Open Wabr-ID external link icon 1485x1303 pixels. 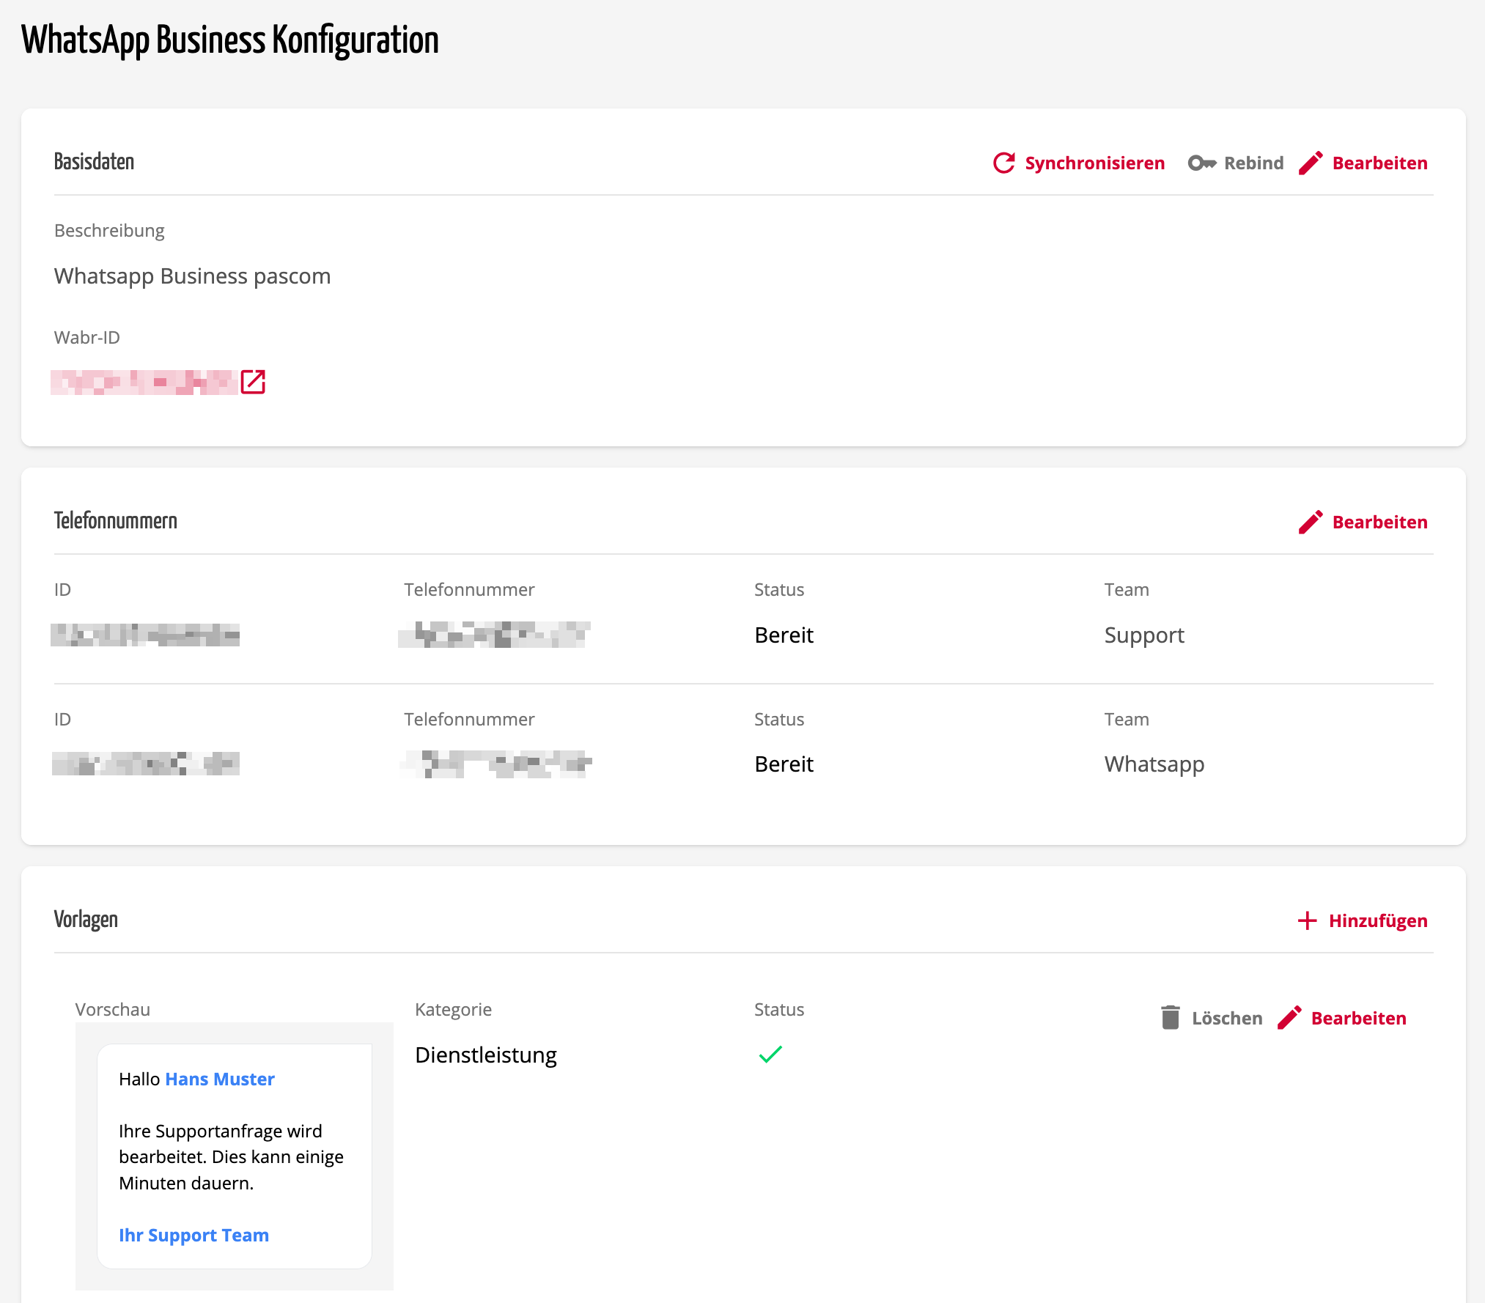[253, 382]
